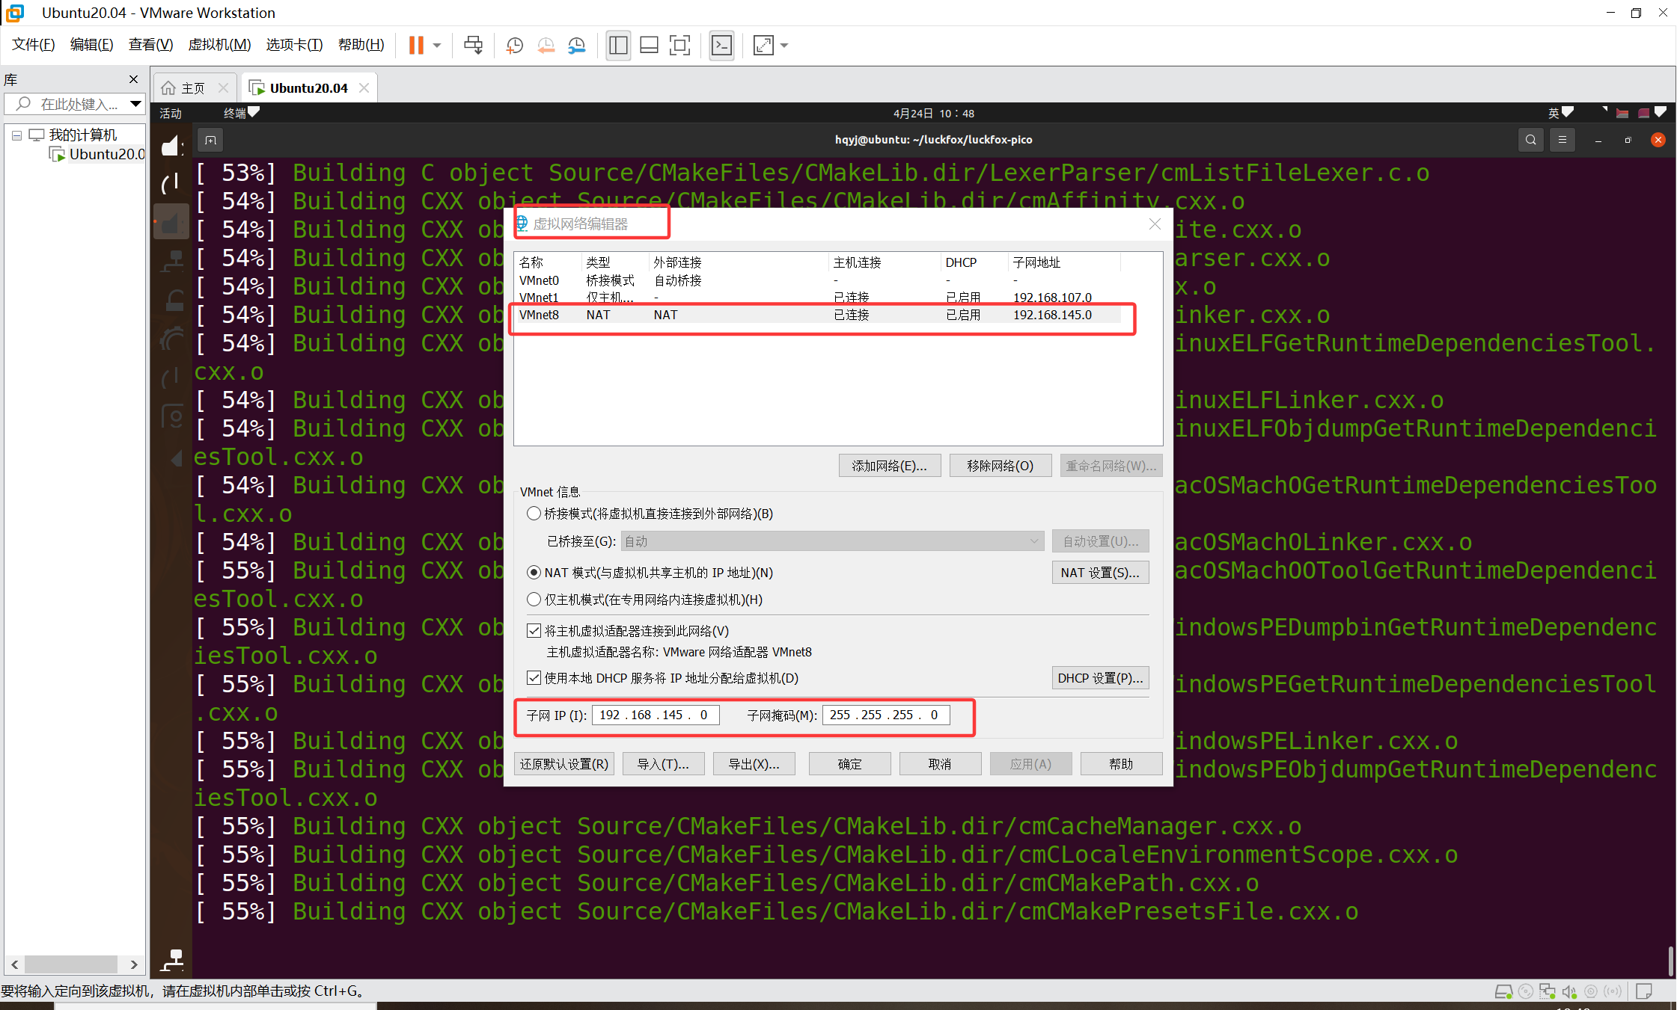The image size is (1677, 1010).
Task: Suspend the virtual machine with the pause icon
Action: (417, 45)
